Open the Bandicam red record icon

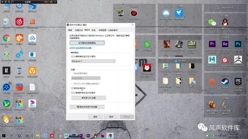[x=134, y=13]
